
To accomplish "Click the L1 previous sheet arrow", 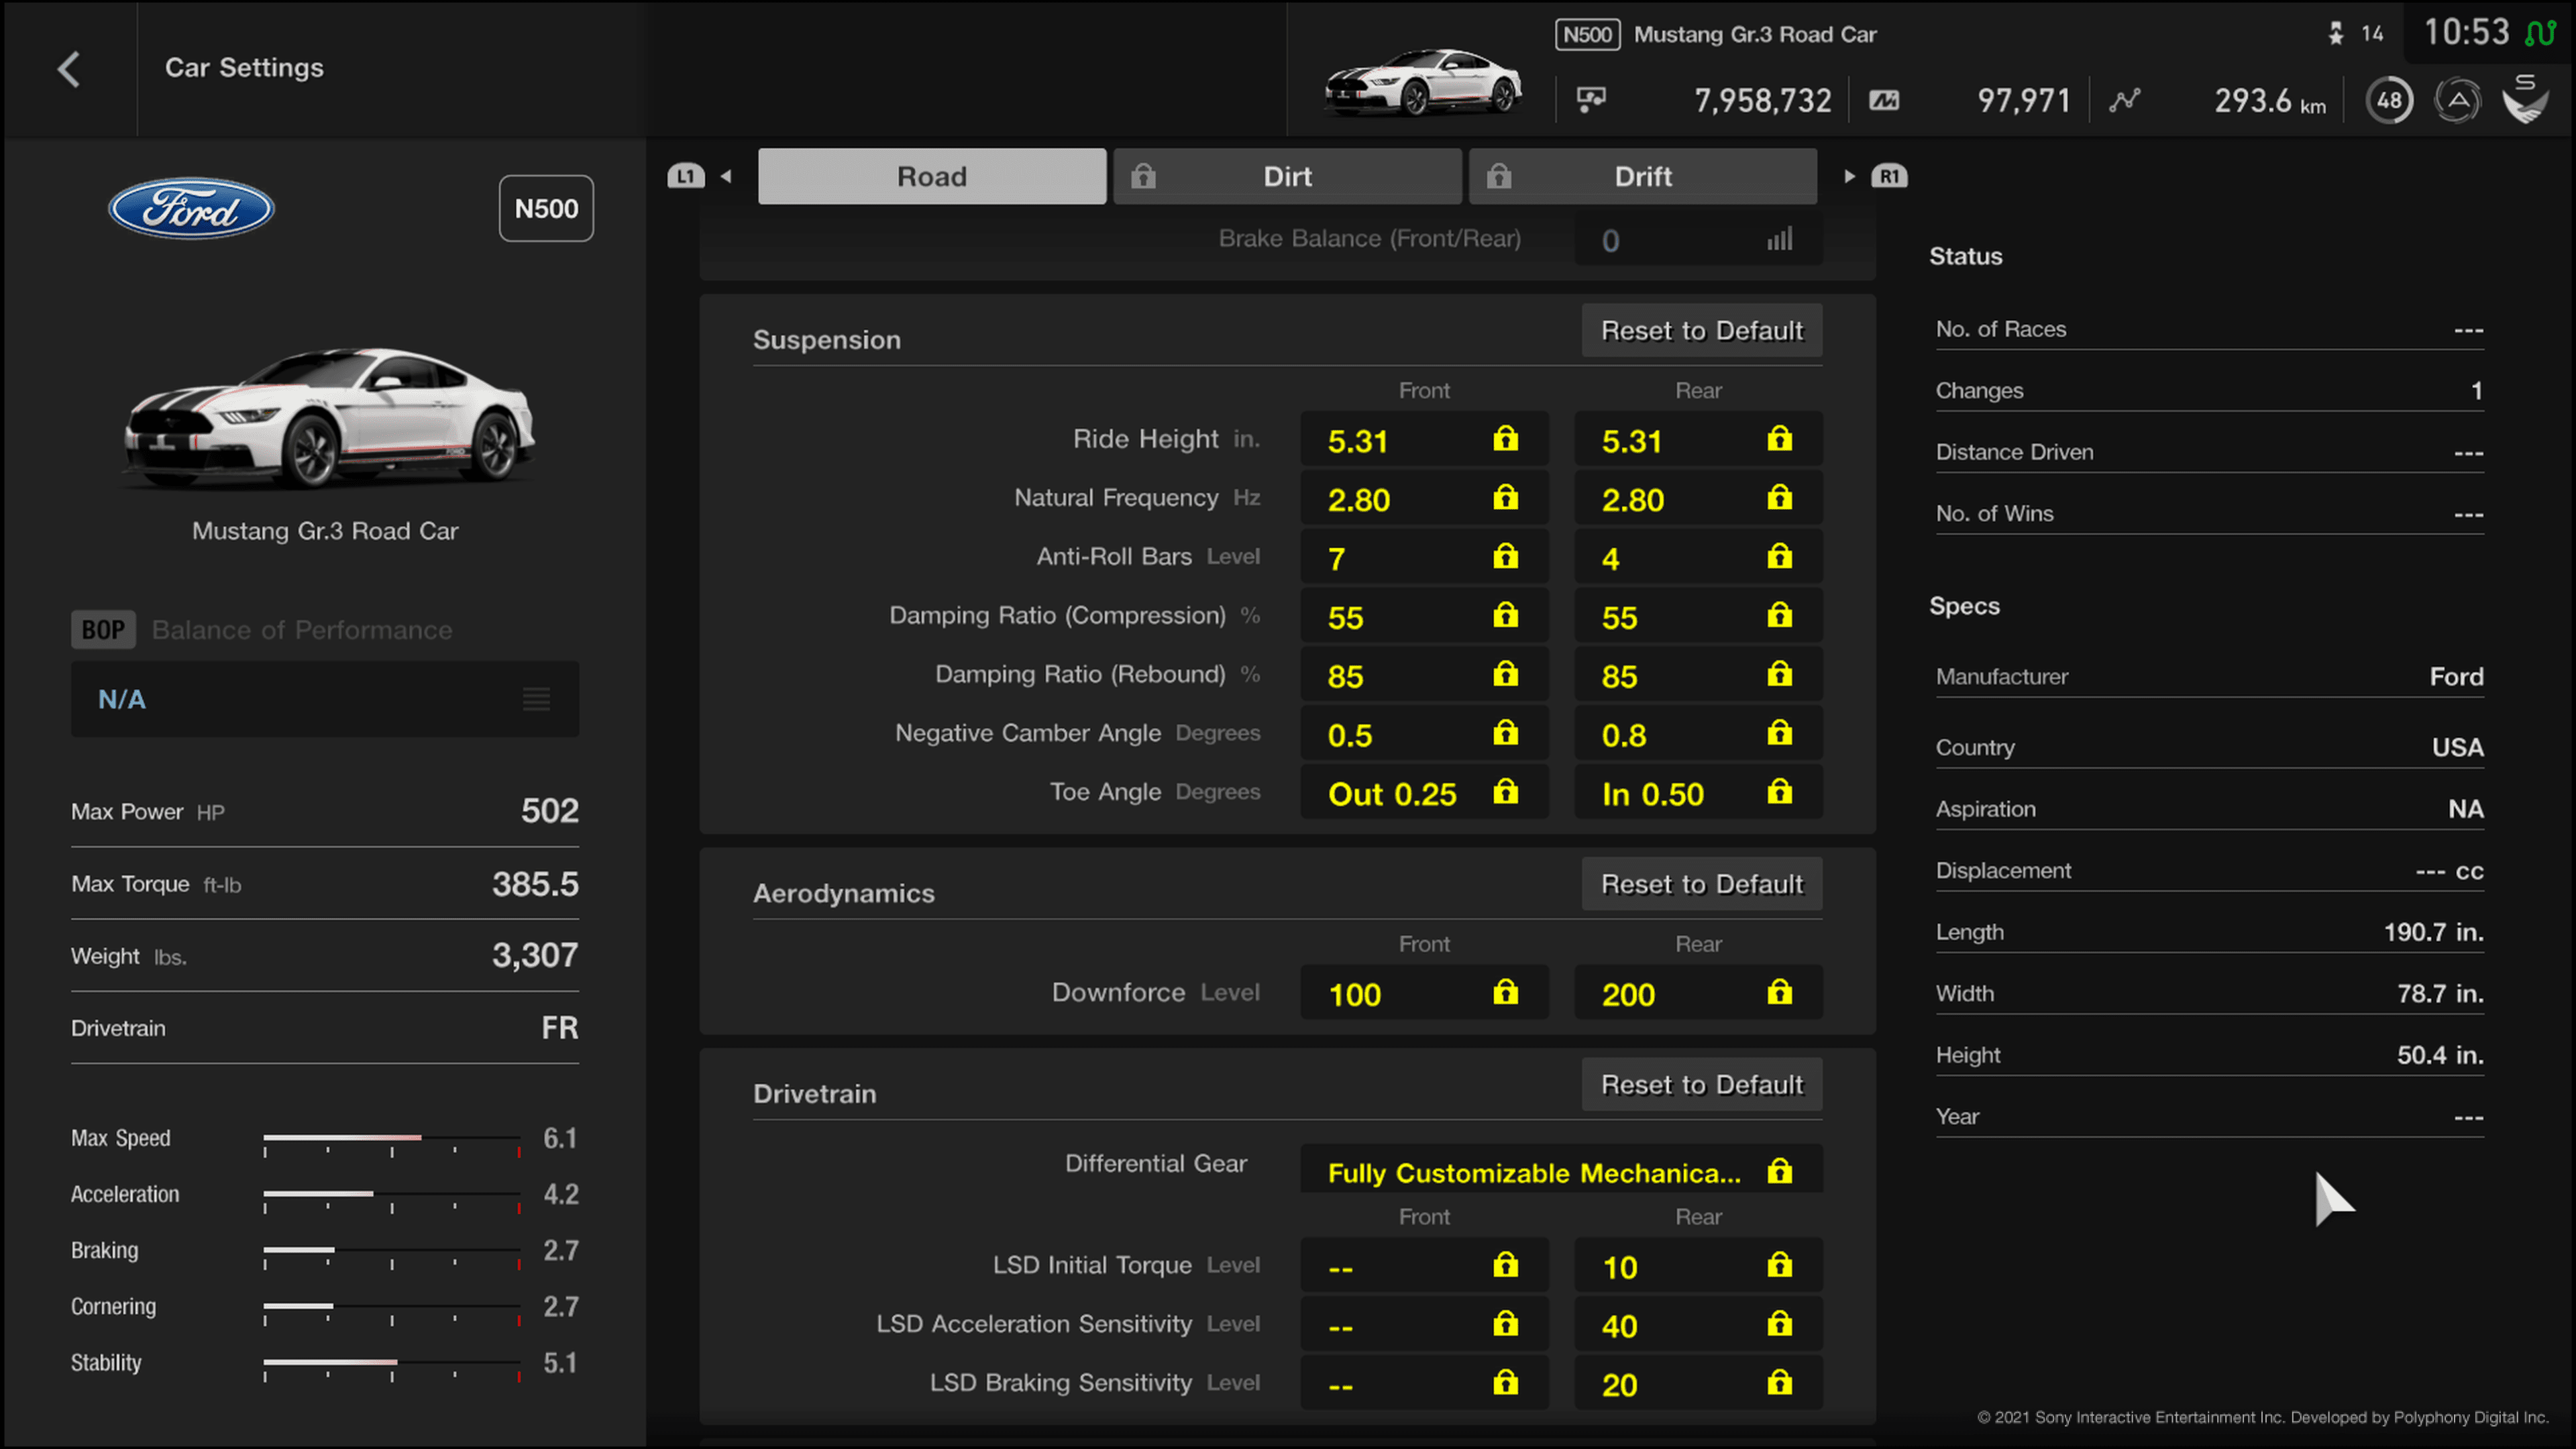I will pyautogui.click(x=699, y=176).
